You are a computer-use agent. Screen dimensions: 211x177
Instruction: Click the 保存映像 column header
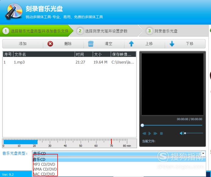point(123,54)
